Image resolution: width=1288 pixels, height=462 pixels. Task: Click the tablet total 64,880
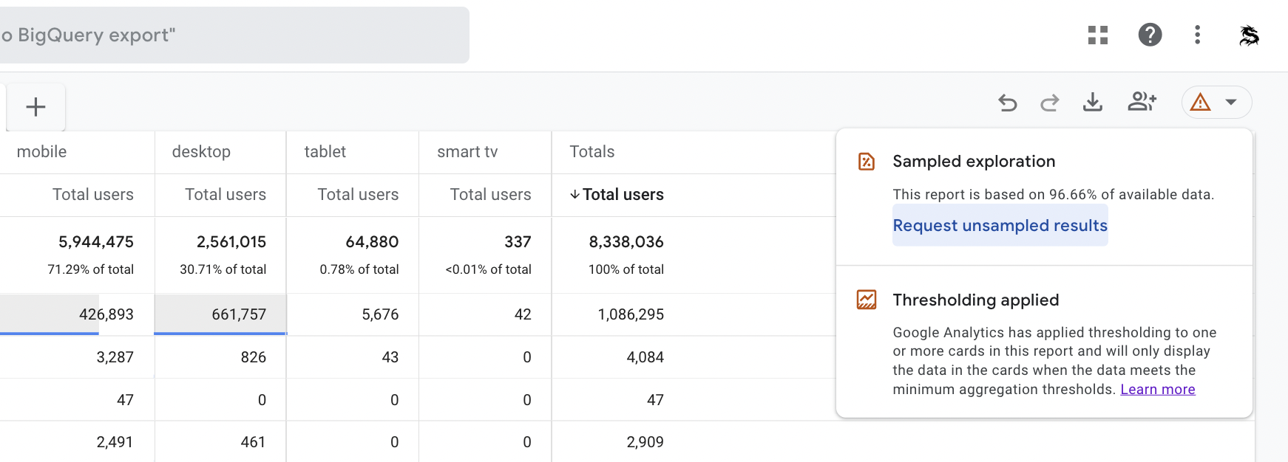(372, 242)
